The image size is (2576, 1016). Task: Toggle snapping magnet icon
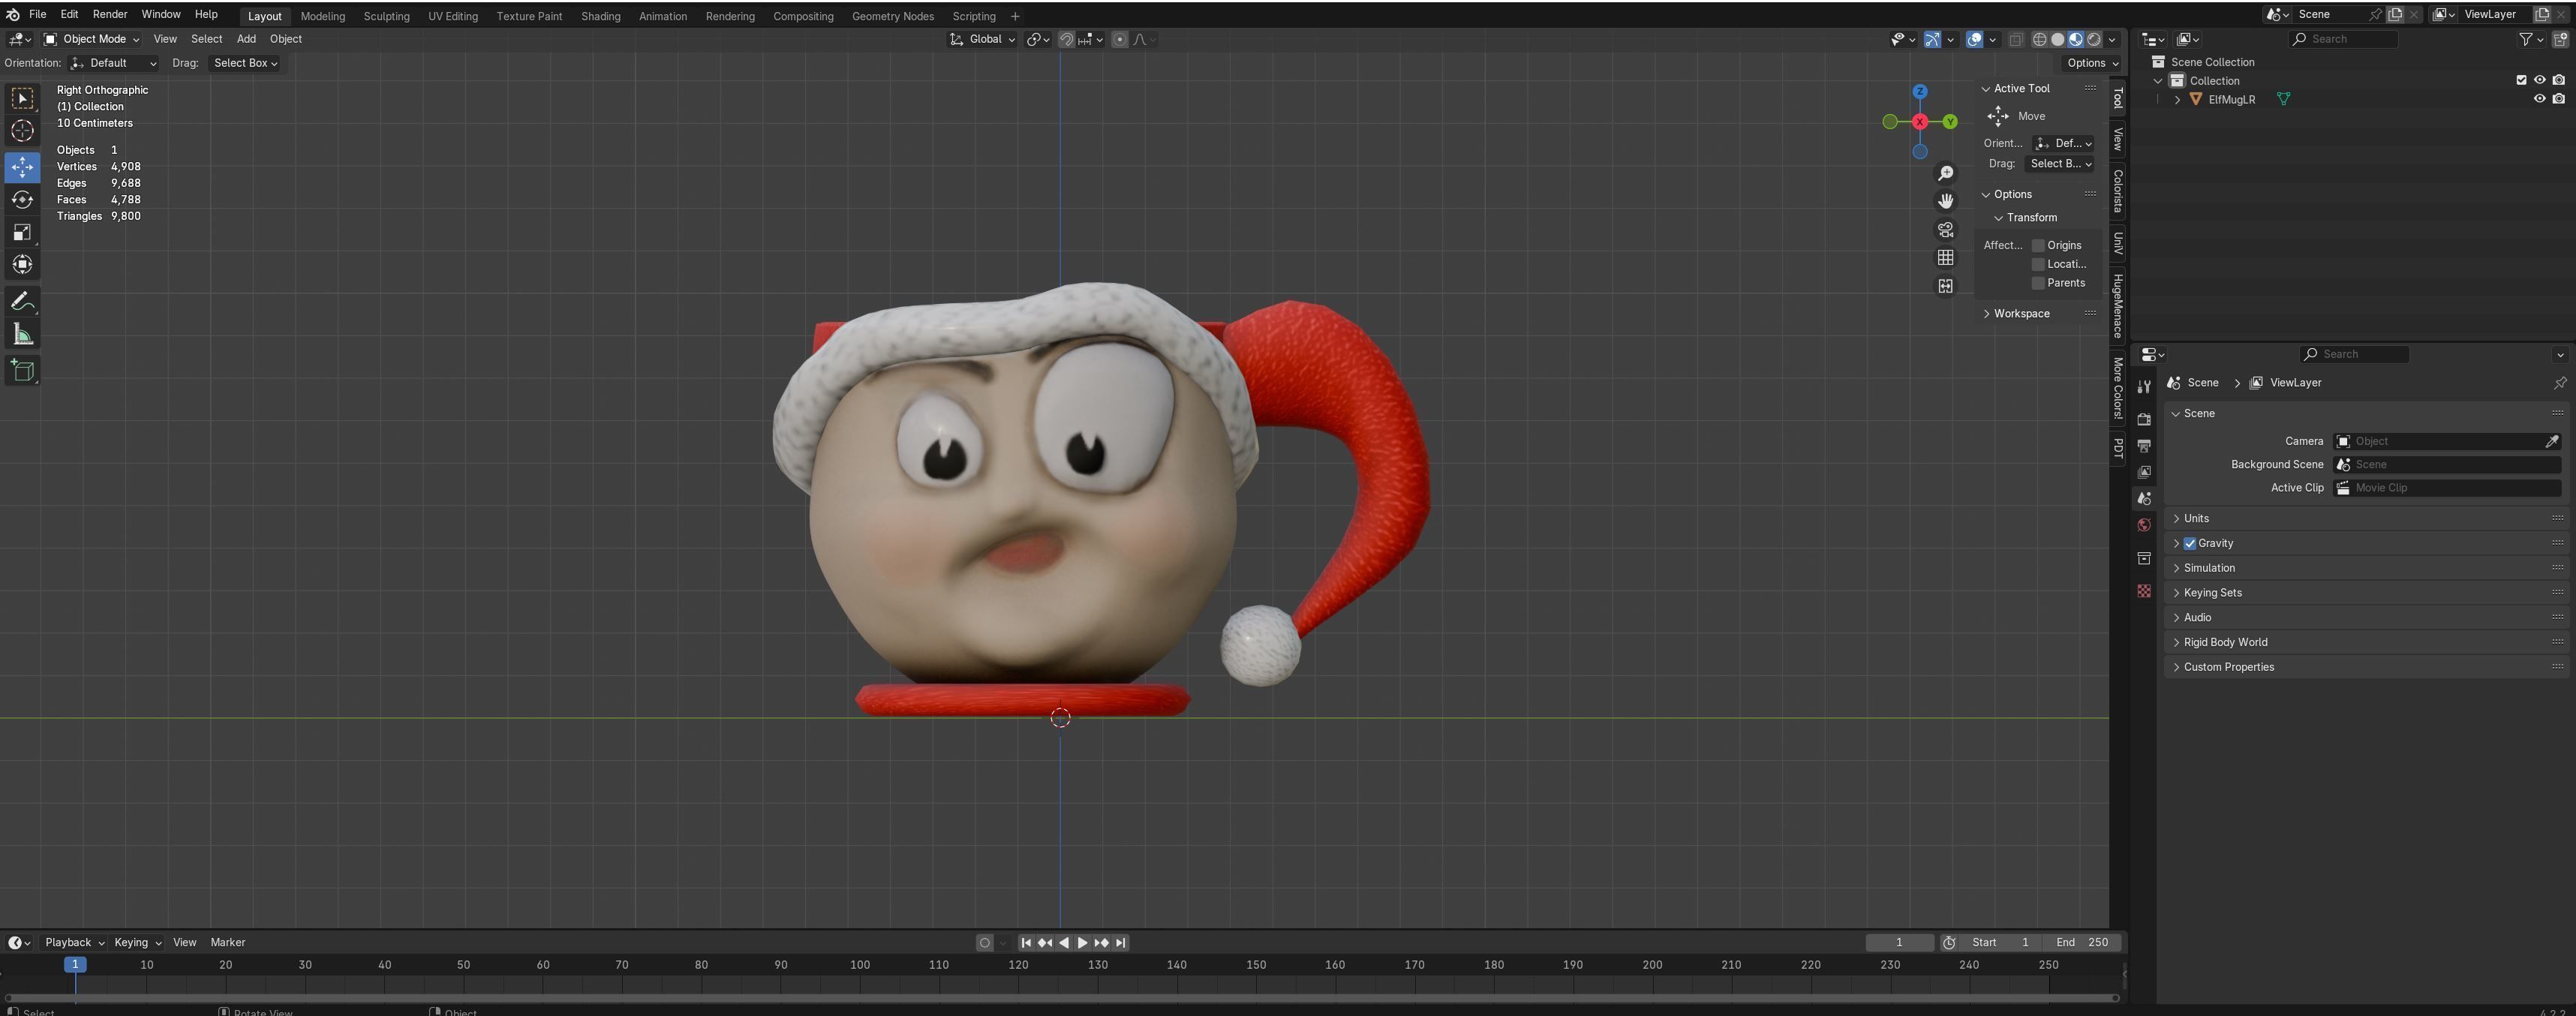1067,39
